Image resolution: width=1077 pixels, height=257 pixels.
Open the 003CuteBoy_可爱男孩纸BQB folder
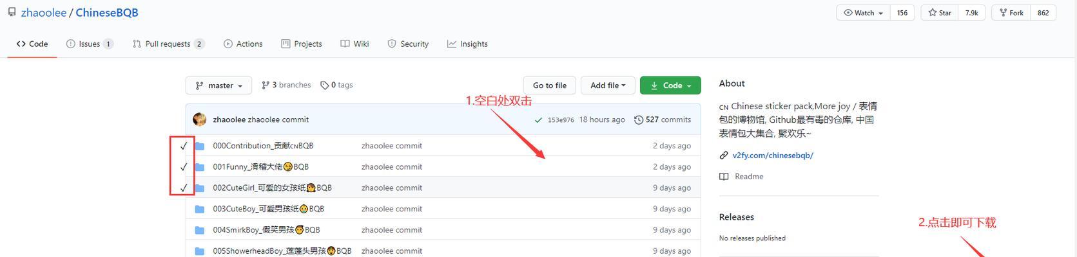[269, 209]
